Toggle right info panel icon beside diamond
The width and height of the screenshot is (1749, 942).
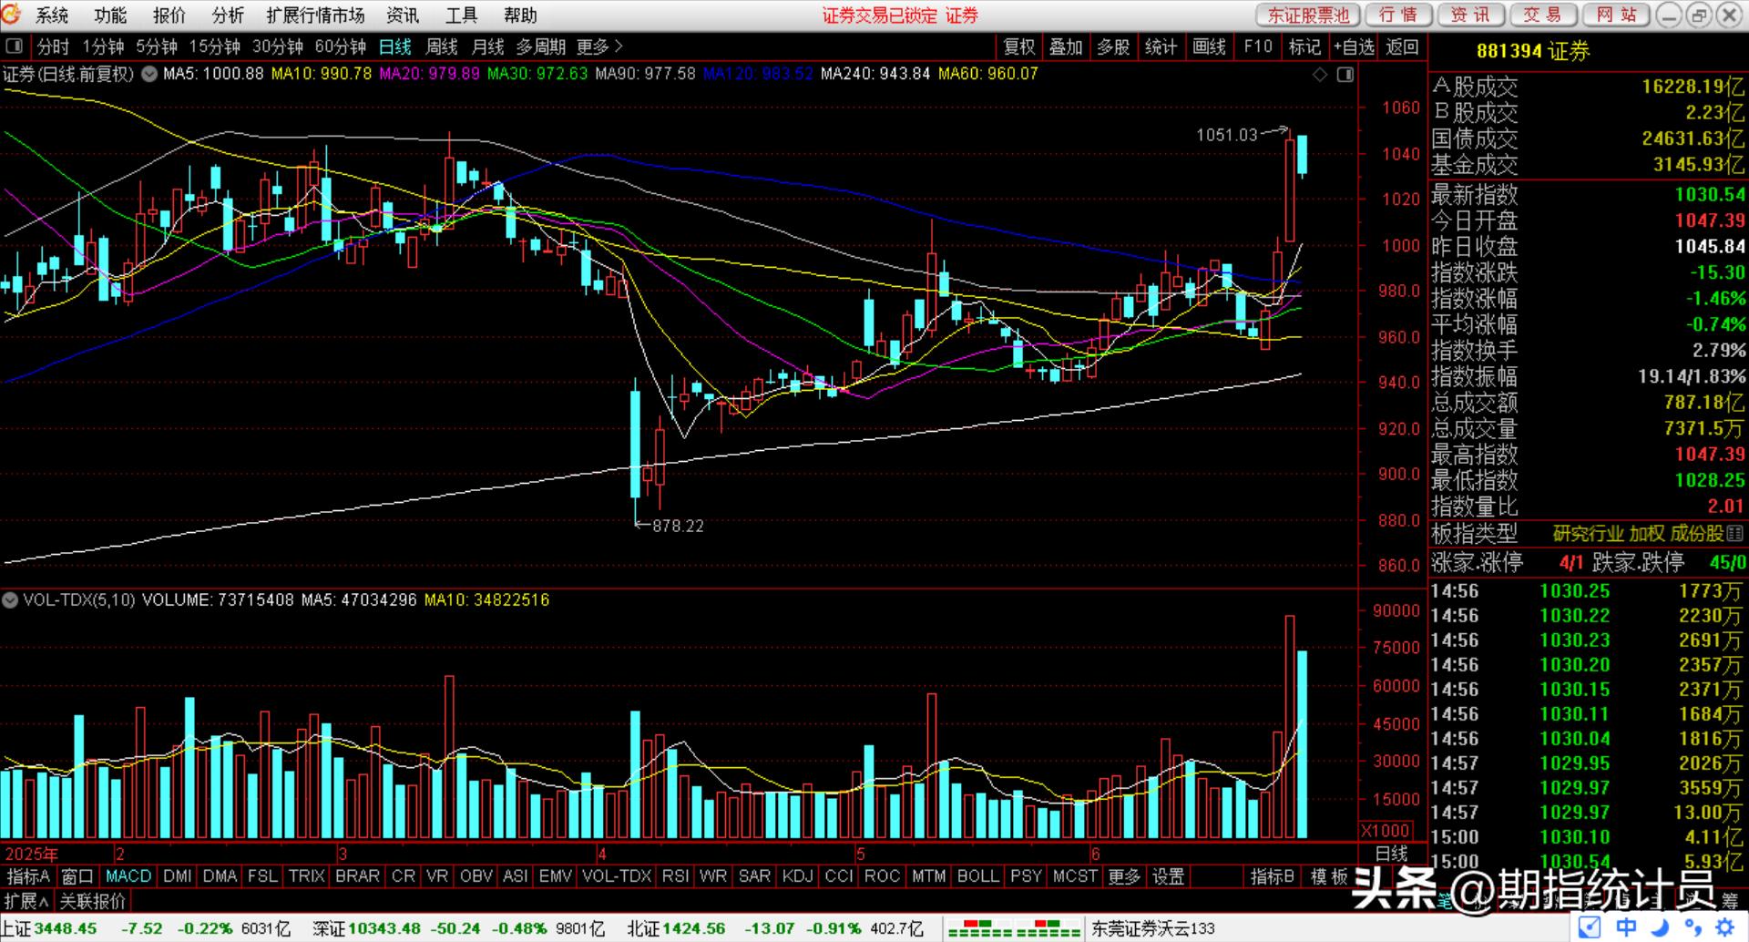(1345, 75)
